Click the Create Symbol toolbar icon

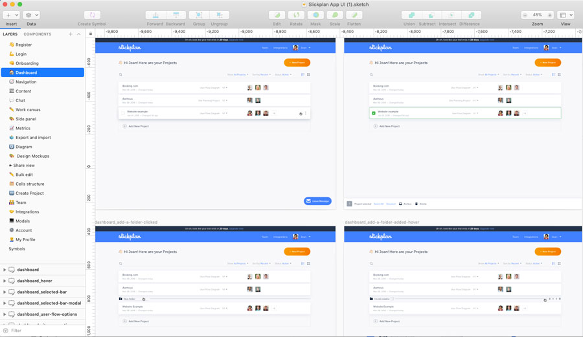point(92,15)
